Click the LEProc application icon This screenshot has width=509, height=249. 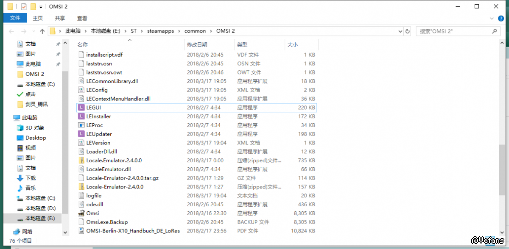[82, 125]
